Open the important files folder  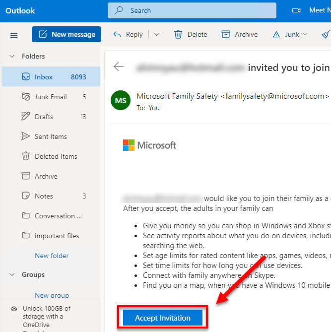point(51,235)
